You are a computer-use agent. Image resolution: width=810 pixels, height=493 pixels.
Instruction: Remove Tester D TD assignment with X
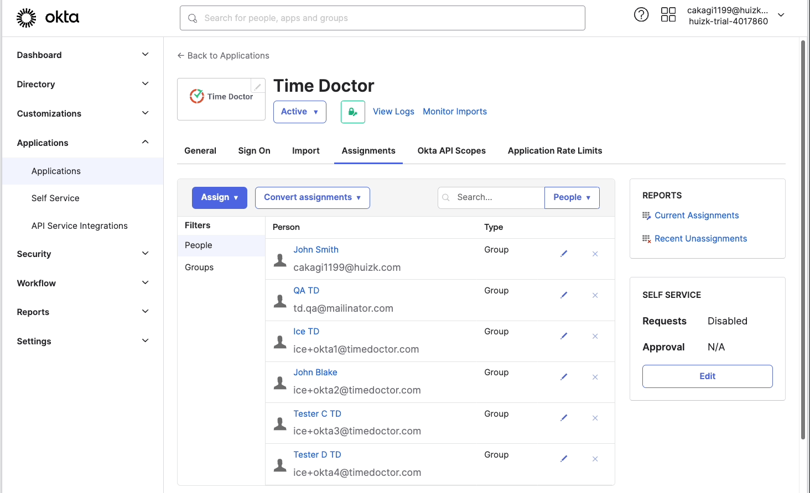595,459
